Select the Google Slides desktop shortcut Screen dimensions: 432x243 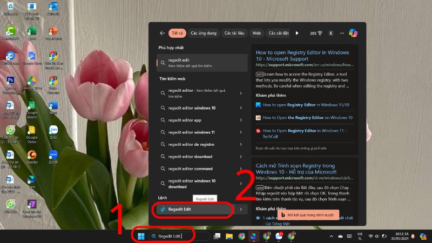pyautogui.click(x=32, y=134)
